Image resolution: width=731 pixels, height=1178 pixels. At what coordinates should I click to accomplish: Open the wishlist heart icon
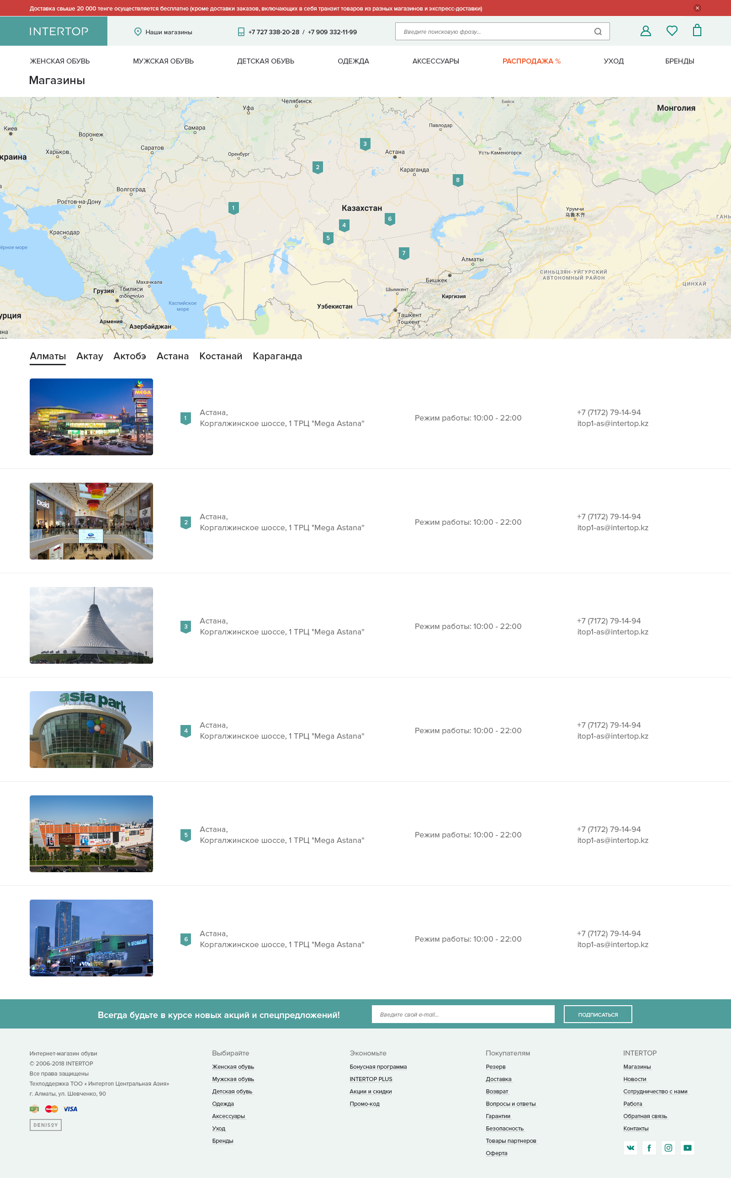pos(672,31)
